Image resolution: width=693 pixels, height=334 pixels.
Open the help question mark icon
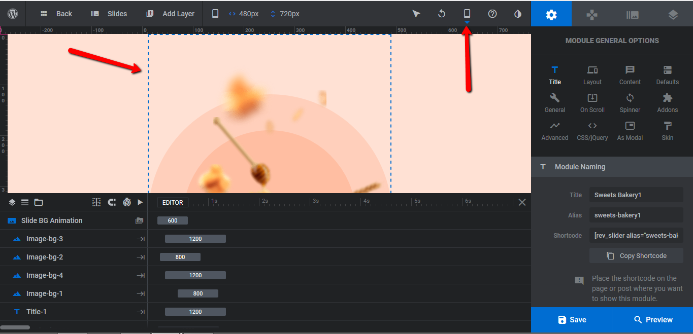(x=492, y=14)
